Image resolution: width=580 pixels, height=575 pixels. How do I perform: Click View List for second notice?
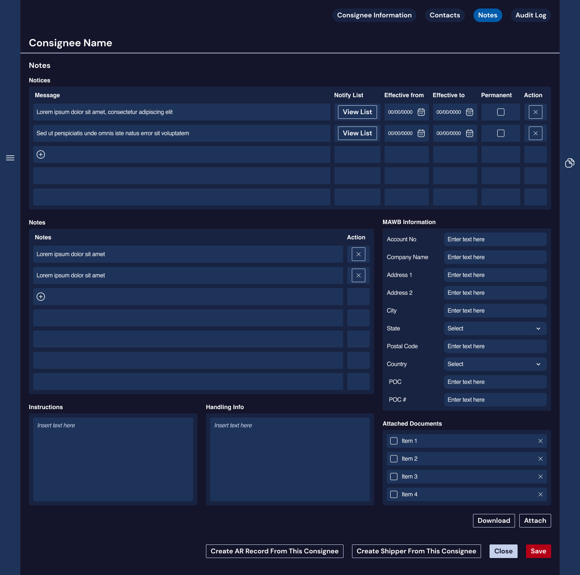tap(358, 133)
